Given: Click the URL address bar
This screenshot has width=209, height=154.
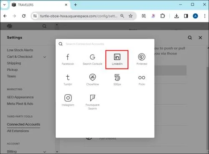Looking at the screenshot, I should click(79, 16).
